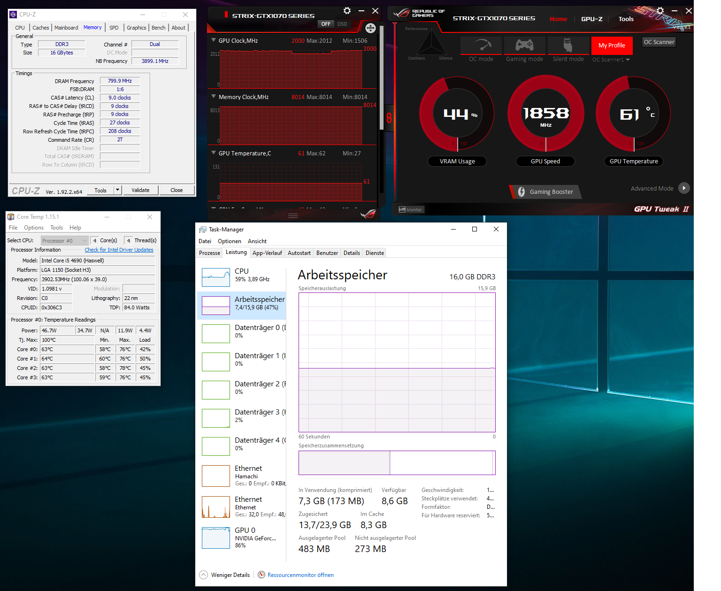The image size is (721, 591).
Task: Open the About tab in CPU-Z
Action: 178,28
